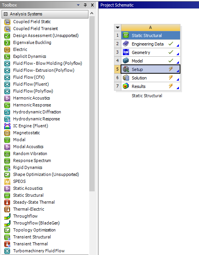Click the Model mesh cube icon
Viewport: 199px width, 255px height.
126,61
